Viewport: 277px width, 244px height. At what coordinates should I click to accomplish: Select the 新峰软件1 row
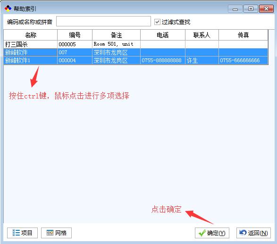136,60
